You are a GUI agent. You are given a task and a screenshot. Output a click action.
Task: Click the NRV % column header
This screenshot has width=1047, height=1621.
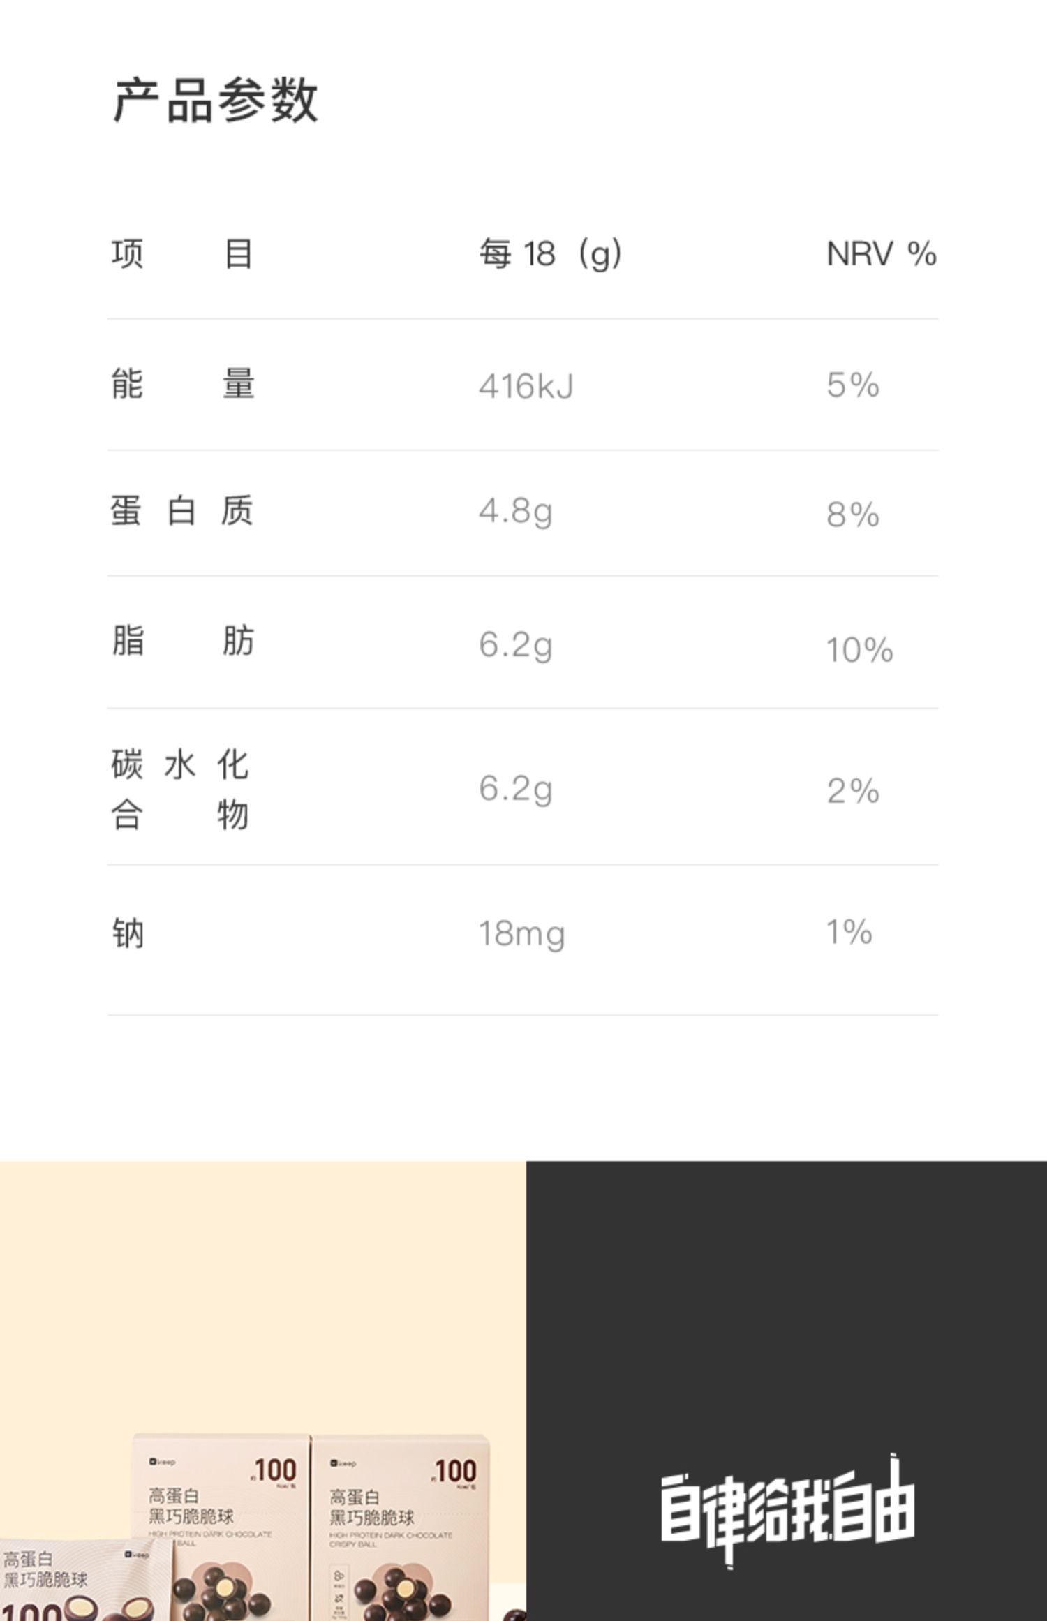[x=882, y=253]
